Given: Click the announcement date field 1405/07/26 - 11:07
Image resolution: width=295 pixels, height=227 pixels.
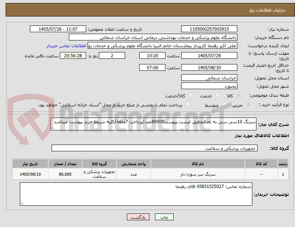Looking at the screenshot, I should pyautogui.click(x=58, y=29).
